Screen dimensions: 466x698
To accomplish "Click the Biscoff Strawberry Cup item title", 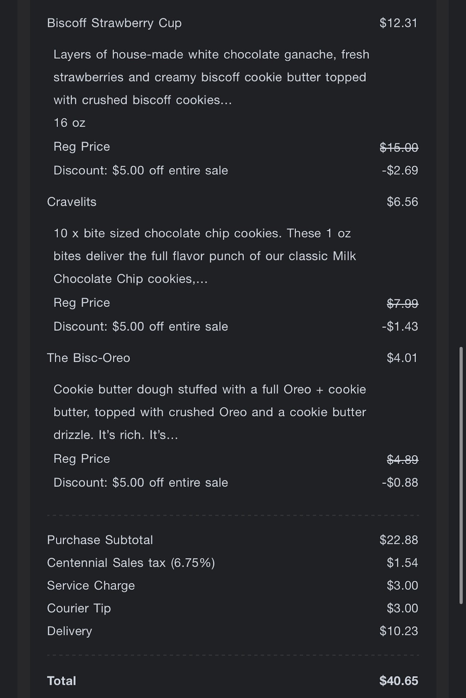I will (114, 23).
